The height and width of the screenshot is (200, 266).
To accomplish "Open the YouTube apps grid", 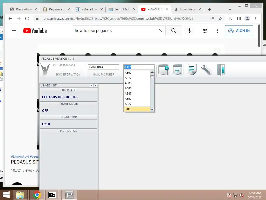I will point(205,31).
